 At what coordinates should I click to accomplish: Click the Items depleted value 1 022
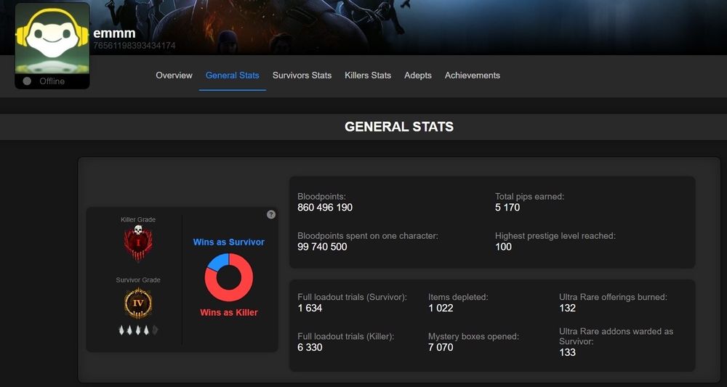[x=441, y=308]
